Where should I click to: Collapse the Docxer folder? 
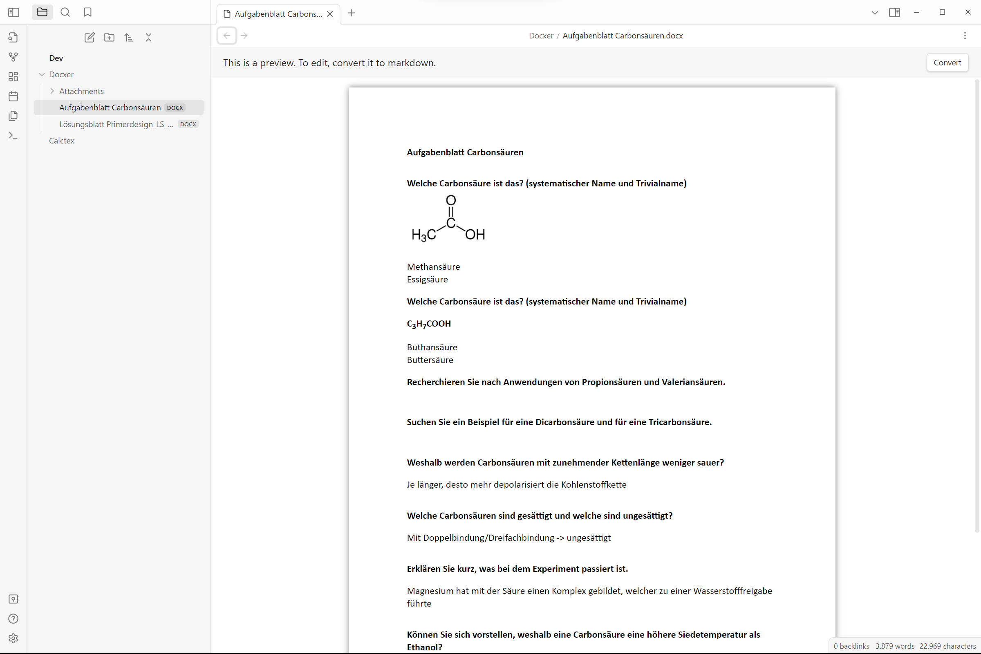pos(42,75)
